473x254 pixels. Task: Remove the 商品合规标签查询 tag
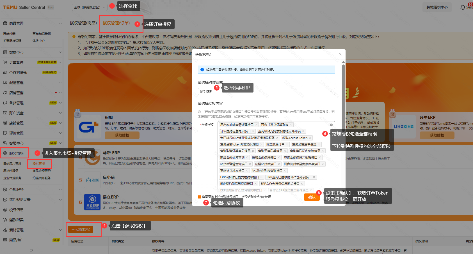247,158
